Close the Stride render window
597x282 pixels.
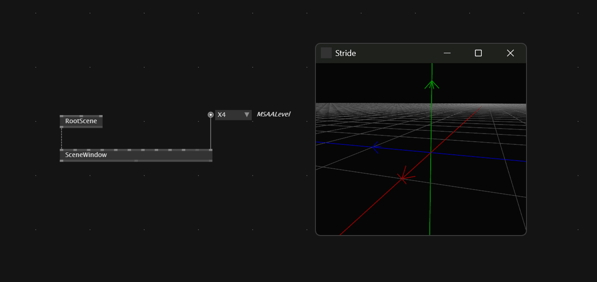click(510, 53)
